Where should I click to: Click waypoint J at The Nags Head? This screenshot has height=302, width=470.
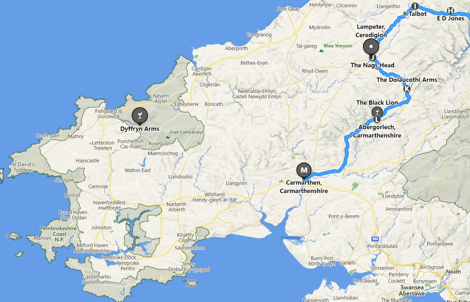tap(373, 57)
